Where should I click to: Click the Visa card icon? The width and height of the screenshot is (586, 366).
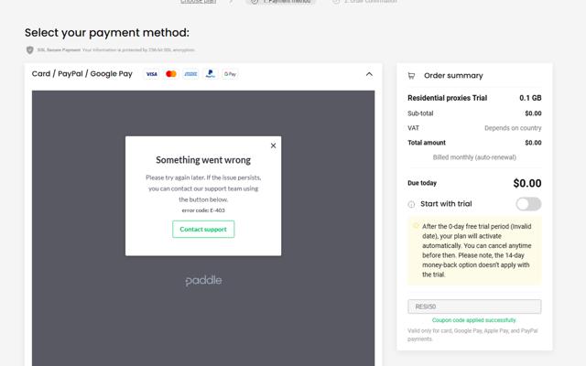(x=151, y=74)
